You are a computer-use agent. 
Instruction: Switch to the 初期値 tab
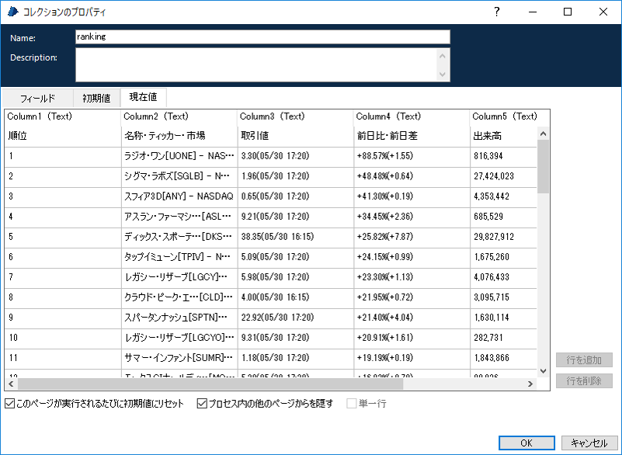(96, 98)
